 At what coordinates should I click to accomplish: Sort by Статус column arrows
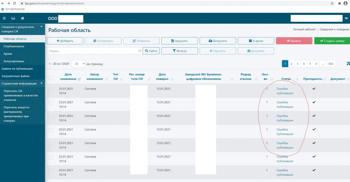[297, 79]
